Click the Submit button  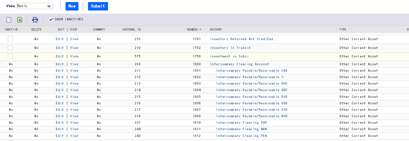coord(98,6)
